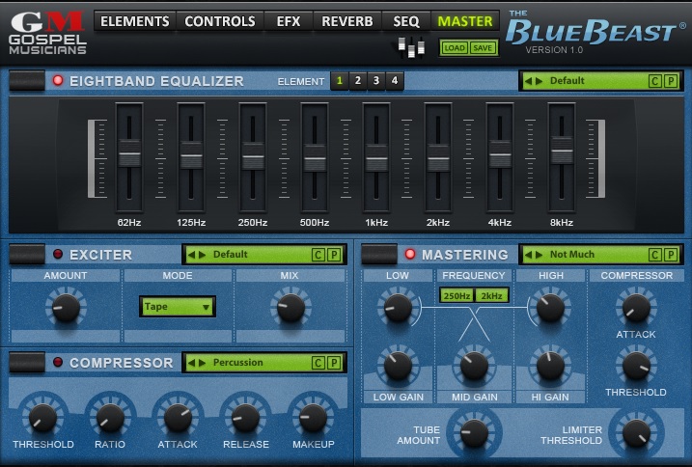The height and width of the screenshot is (467, 692).
Task: Click the Compressor MAKEUP knob
Action: point(313,417)
